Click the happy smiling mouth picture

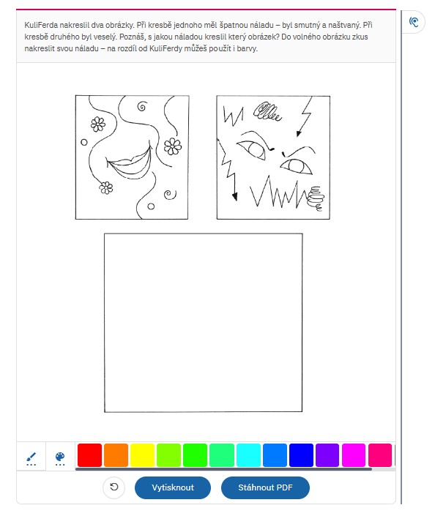(132, 157)
